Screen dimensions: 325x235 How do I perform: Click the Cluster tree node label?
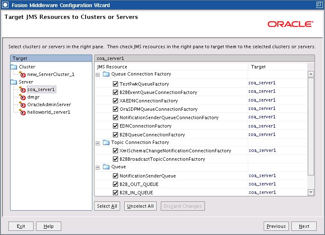point(27,67)
